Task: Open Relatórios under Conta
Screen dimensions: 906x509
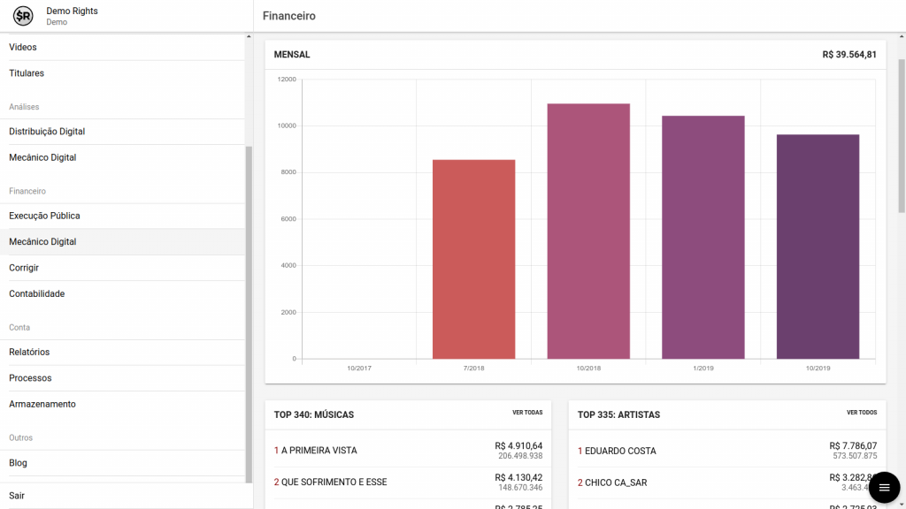Action: (x=29, y=352)
